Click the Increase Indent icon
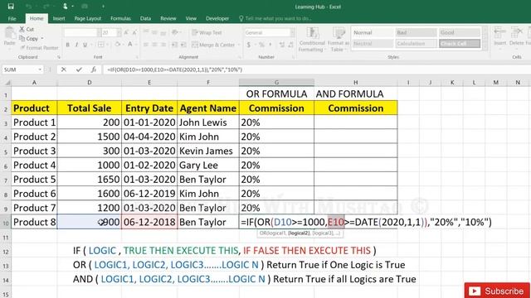The height and width of the screenshot is (298, 531). (x=183, y=45)
